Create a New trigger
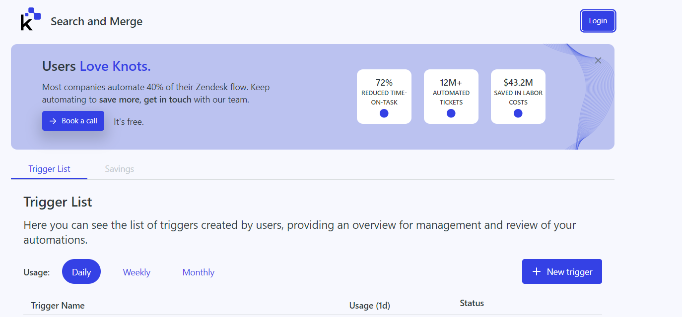The image size is (682, 317). [x=562, y=271]
